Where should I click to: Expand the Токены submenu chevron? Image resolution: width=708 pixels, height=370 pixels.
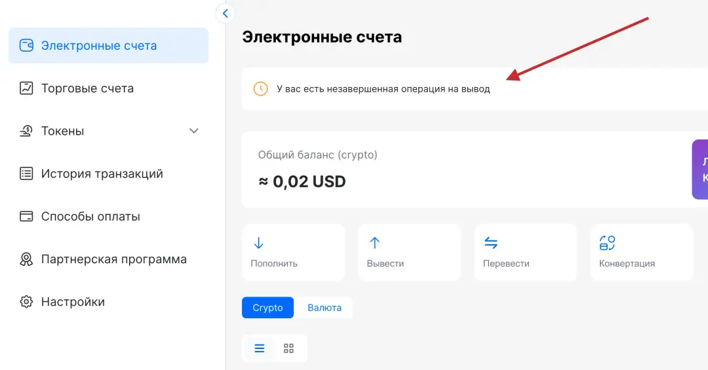pos(194,131)
